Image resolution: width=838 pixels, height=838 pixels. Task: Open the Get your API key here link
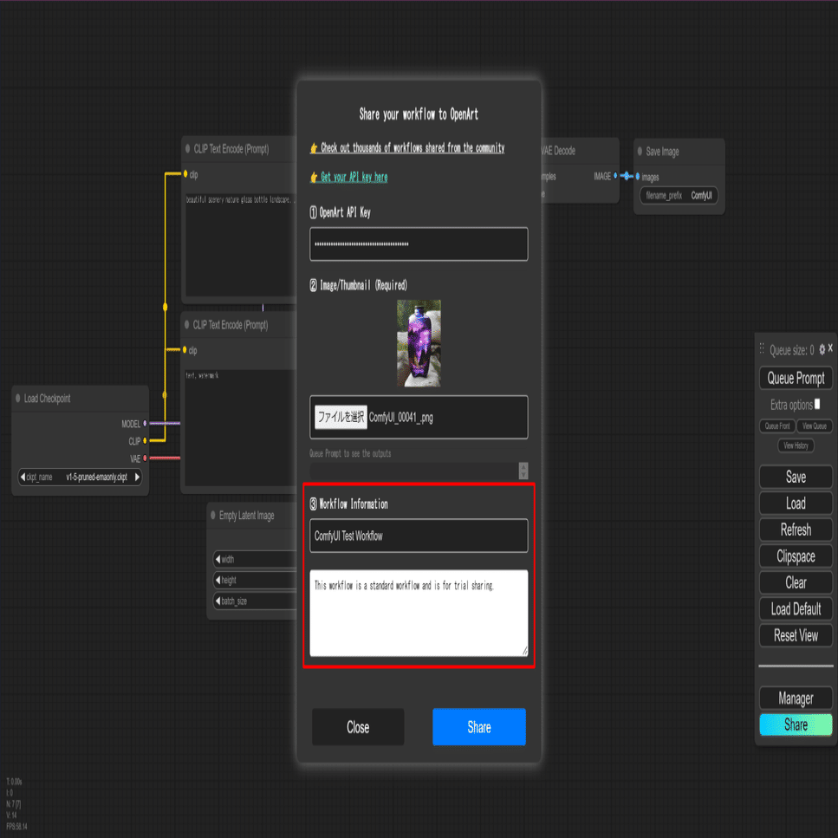pyautogui.click(x=354, y=177)
